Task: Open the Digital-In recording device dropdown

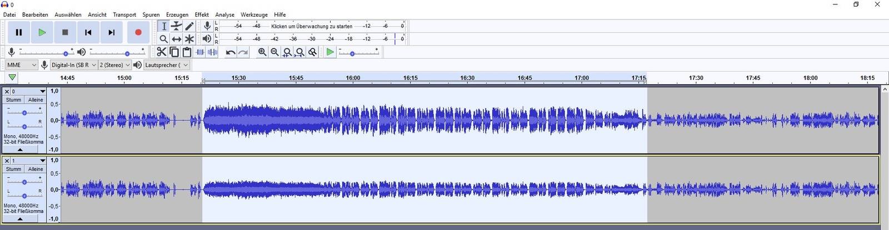Action: [73, 65]
